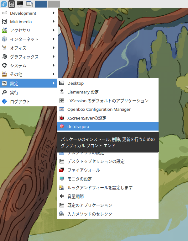Click the ルックアンドフィール theme icon
This screenshot has width=188, height=241.
[x=62, y=187]
